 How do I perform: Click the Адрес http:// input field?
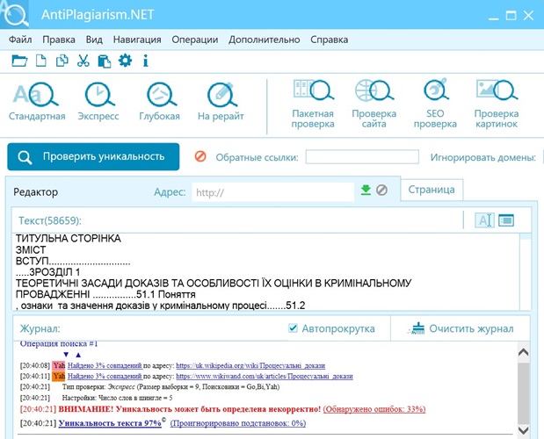pos(272,192)
